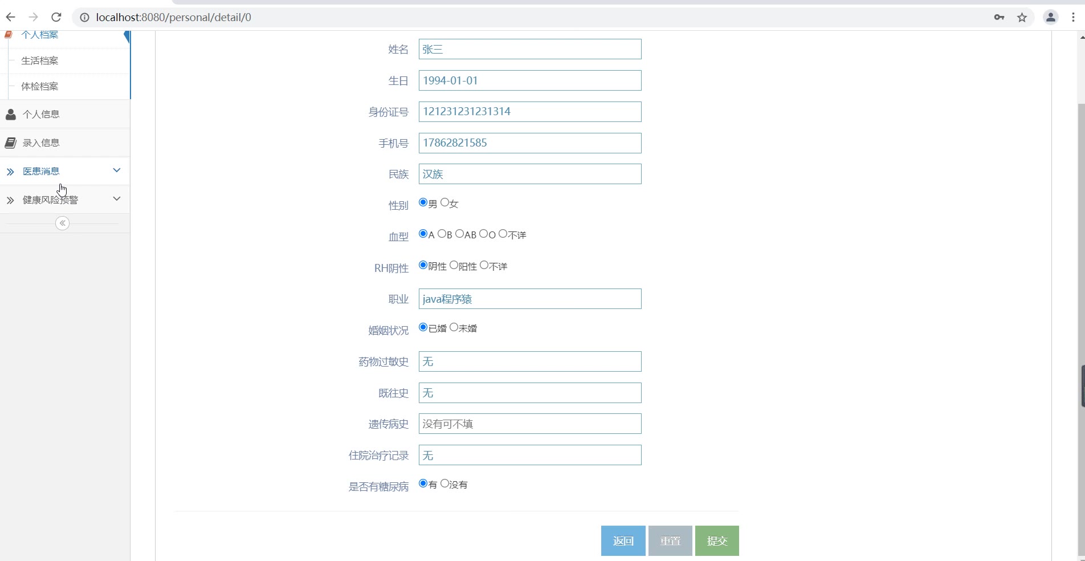
Task: Select RH 阳性 option
Action: (454, 265)
